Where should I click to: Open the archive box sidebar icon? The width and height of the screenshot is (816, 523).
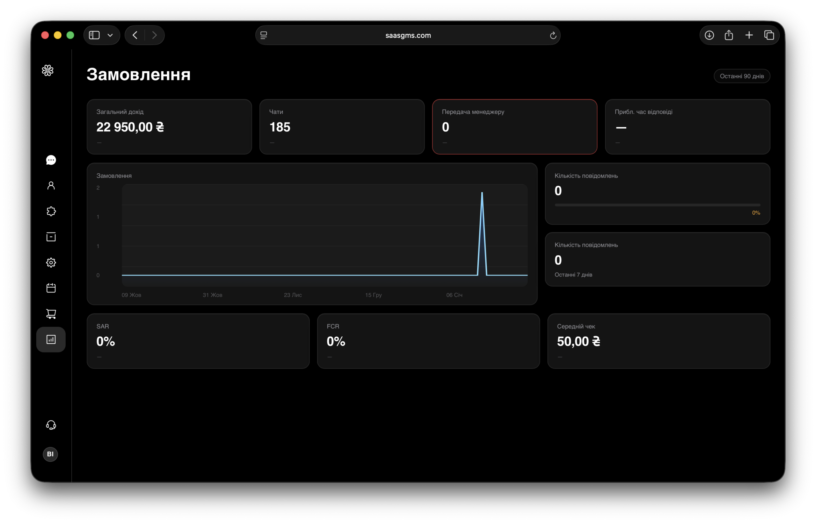(51, 237)
